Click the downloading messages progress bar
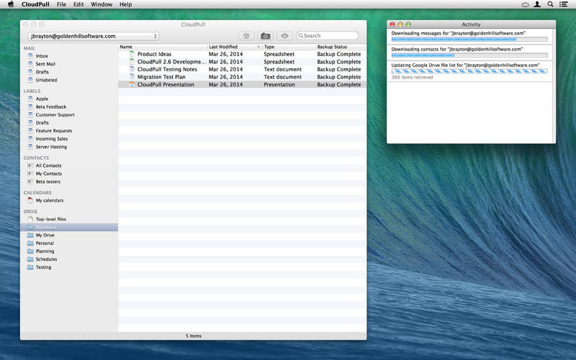The height and width of the screenshot is (360, 576). click(x=469, y=40)
